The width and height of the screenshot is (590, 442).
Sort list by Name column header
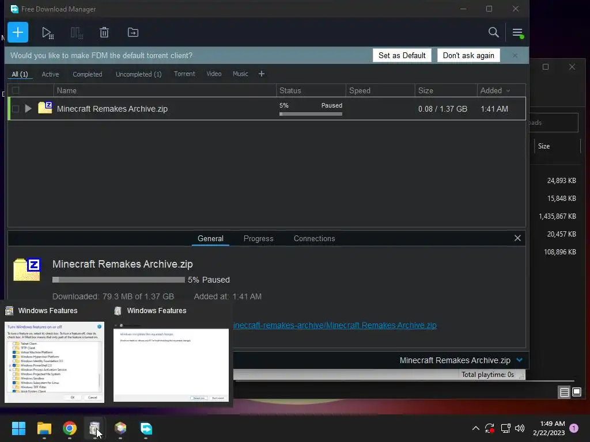tap(165, 90)
